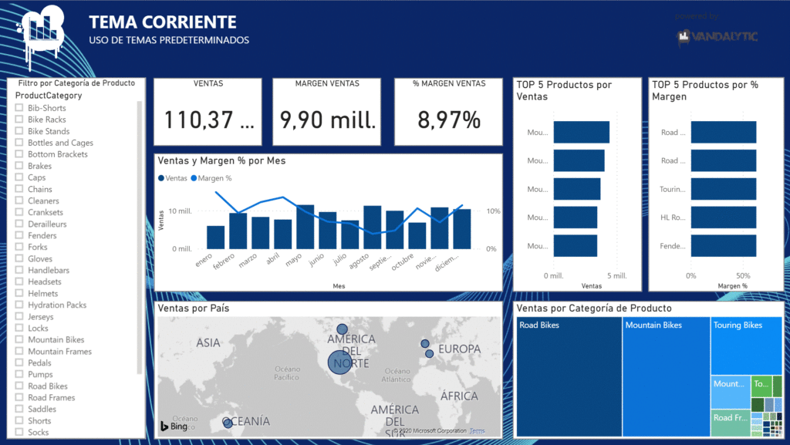
Task: Select the Touring Bikes treemap tile
Action: 746,346
